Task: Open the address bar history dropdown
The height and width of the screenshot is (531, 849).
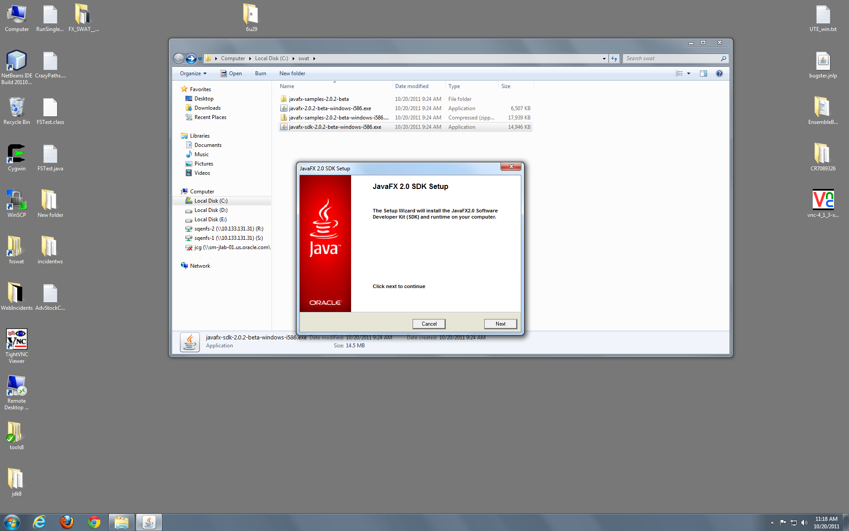Action: tap(604, 58)
